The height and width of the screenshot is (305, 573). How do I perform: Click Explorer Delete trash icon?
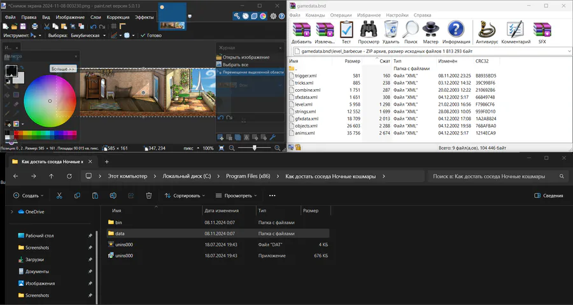tap(149, 195)
